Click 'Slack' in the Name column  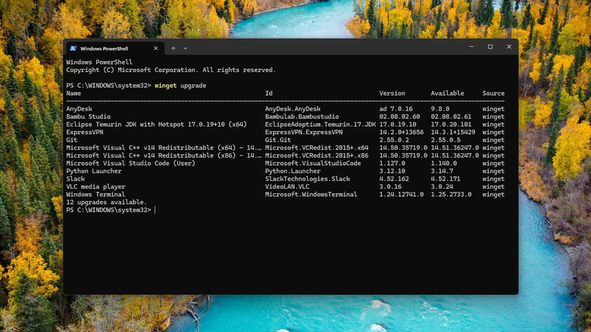click(x=75, y=179)
